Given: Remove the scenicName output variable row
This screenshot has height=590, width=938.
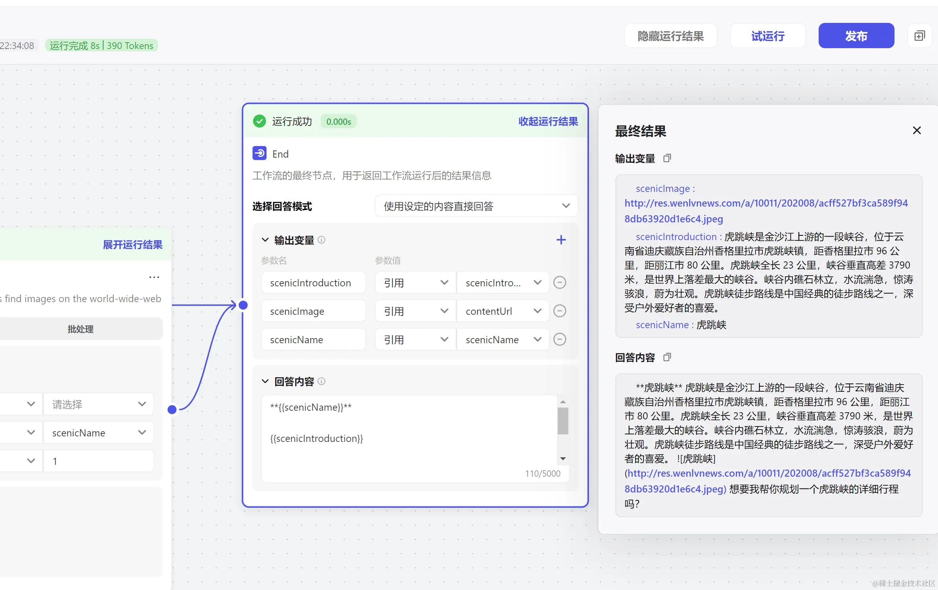Looking at the screenshot, I should (x=559, y=340).
